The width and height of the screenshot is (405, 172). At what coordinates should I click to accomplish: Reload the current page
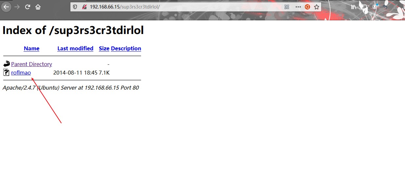[x=28, y=7]
